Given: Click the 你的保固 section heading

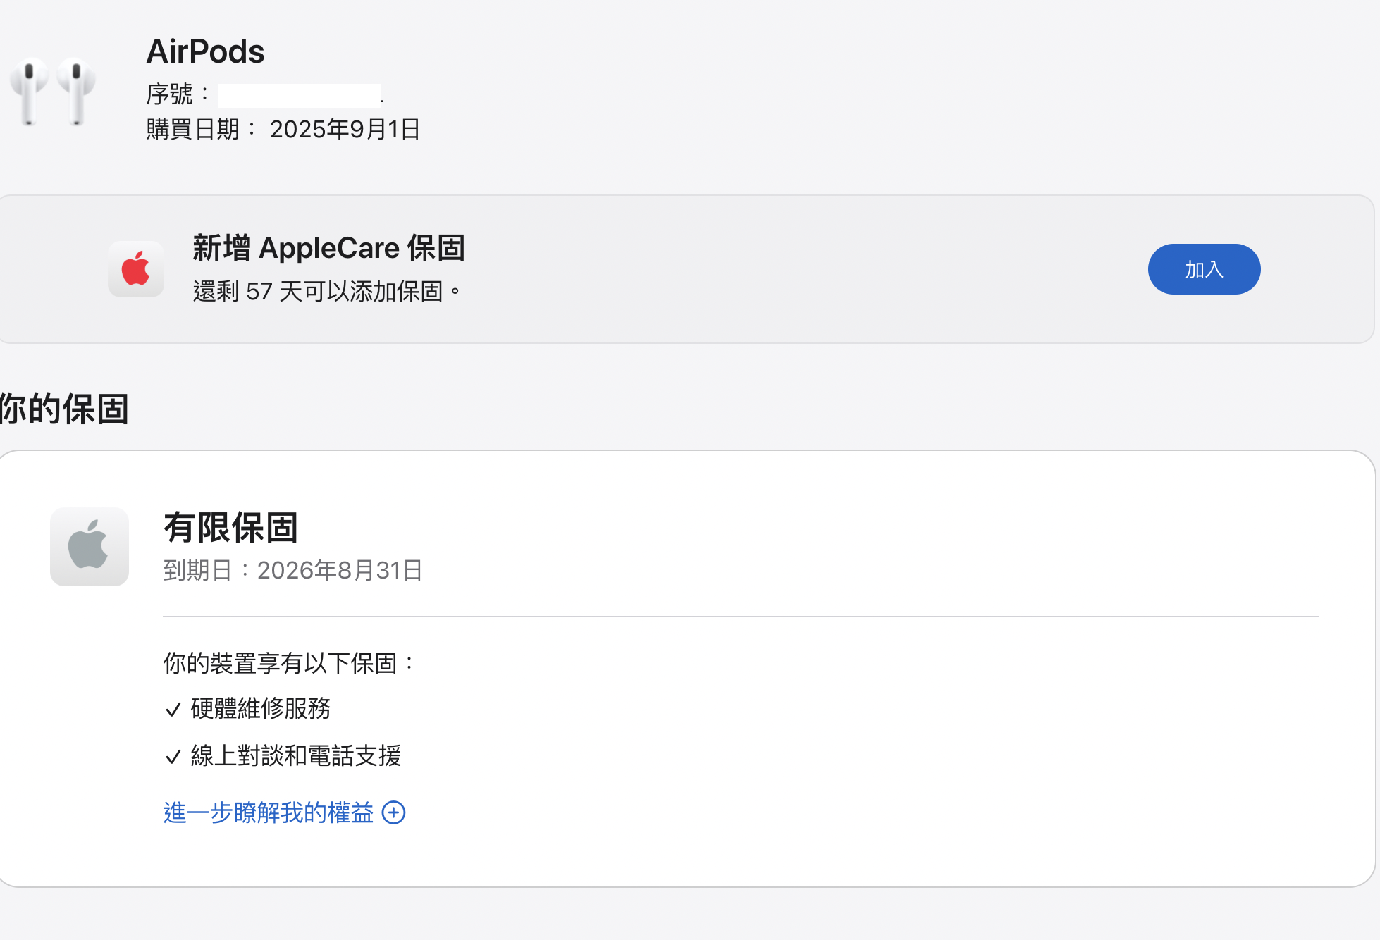Looking at the screenshot, I should pyautogui.click(x=64, y=409).
